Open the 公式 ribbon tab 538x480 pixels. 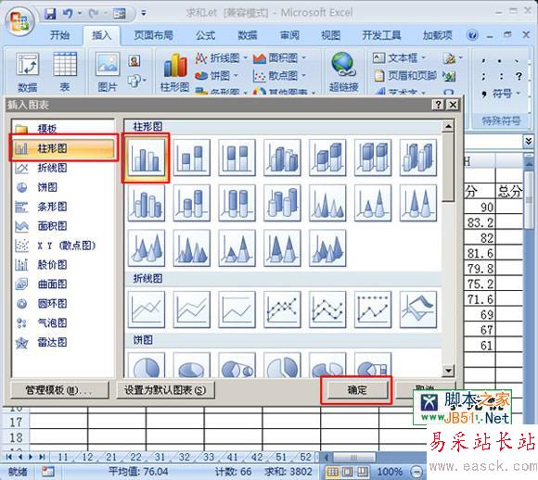[205, 35]
